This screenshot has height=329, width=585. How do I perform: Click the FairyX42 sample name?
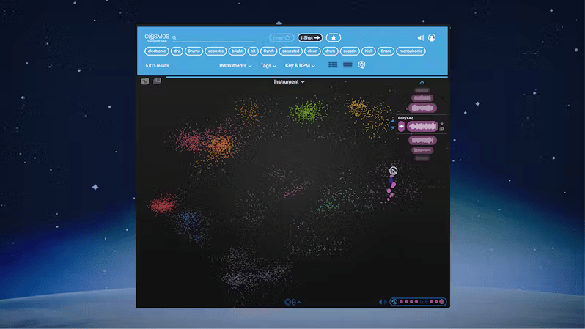pos(405,118)
